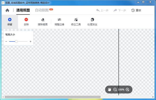Decrease brush size with minus button
The image size is (156, 100).
click(6, 42)
